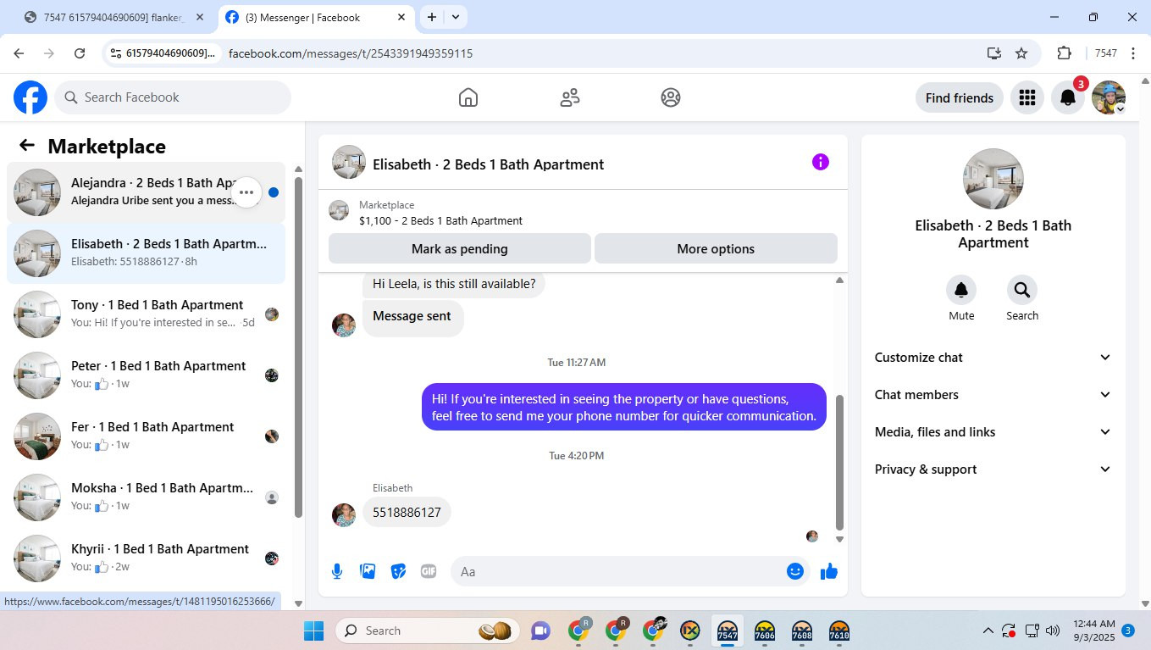Open the Tony 1 Bed conversation
This screenshot has width=1151, height=650.
coord(146,314)
